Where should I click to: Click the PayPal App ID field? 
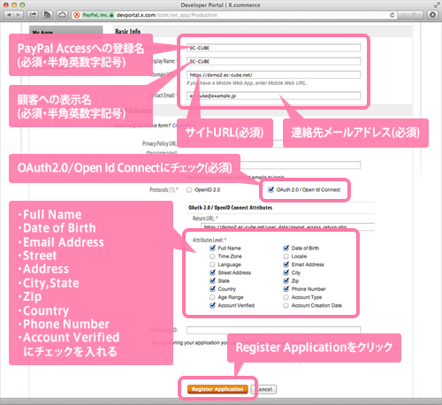click(x=273, y=330)
